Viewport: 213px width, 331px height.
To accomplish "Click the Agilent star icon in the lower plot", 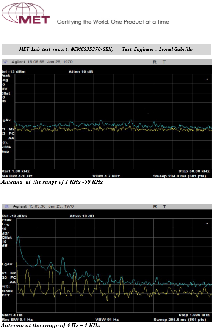I will pos(7,206).
